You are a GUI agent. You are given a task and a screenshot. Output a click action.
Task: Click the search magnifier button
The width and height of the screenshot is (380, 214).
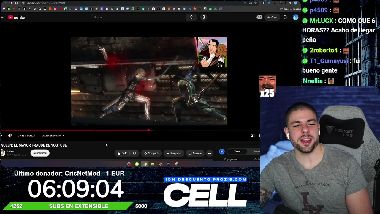[x=191, y=17]
